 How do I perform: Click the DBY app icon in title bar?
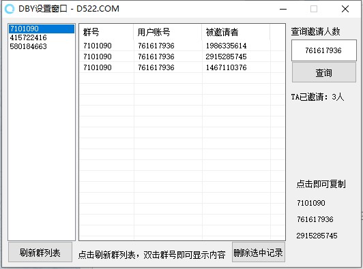click(x=10, y=9)
